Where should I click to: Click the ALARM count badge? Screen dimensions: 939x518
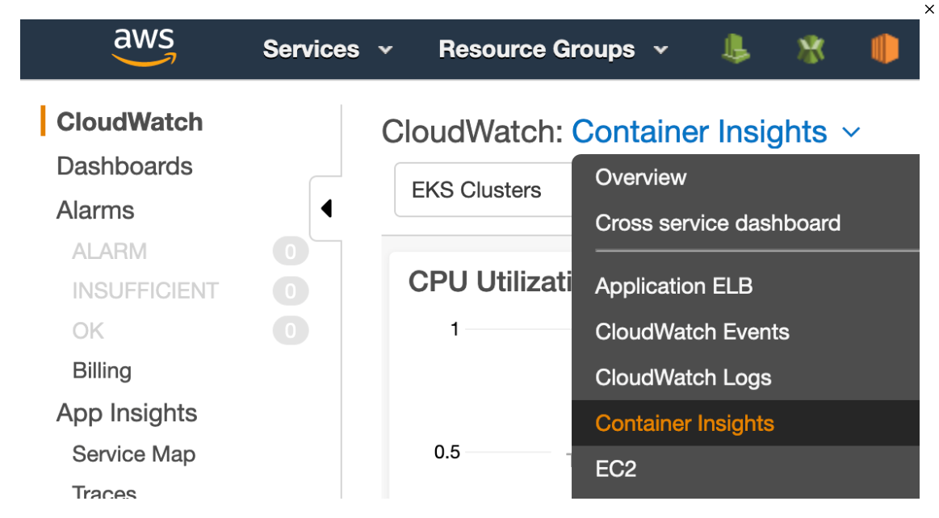pyautogui.click(x=290, y=252)
